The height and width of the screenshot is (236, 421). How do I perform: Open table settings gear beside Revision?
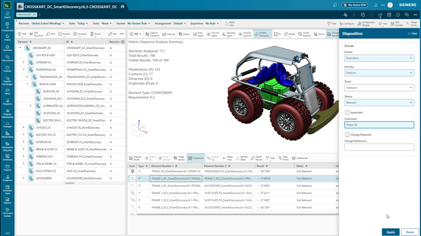[x=123, y=42]
